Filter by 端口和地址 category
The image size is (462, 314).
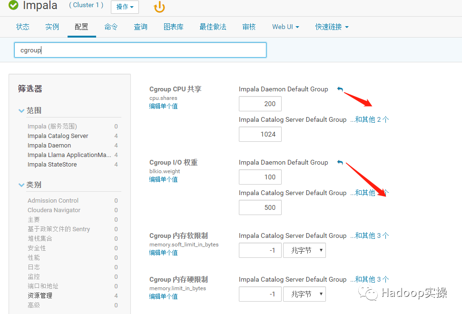43,286
